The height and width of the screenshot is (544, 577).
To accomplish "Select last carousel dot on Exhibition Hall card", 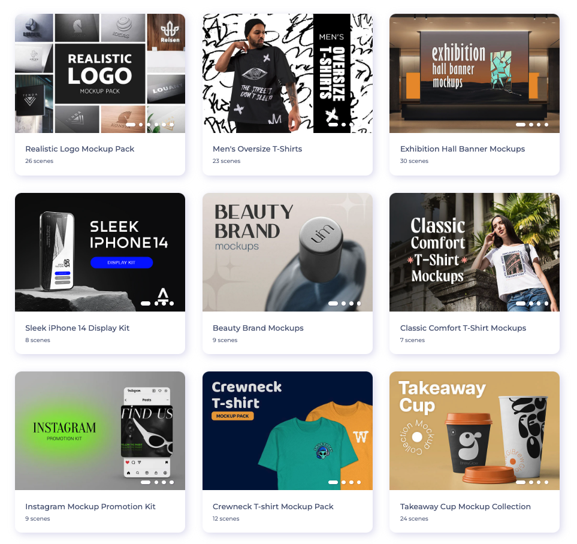I will 546,125.
